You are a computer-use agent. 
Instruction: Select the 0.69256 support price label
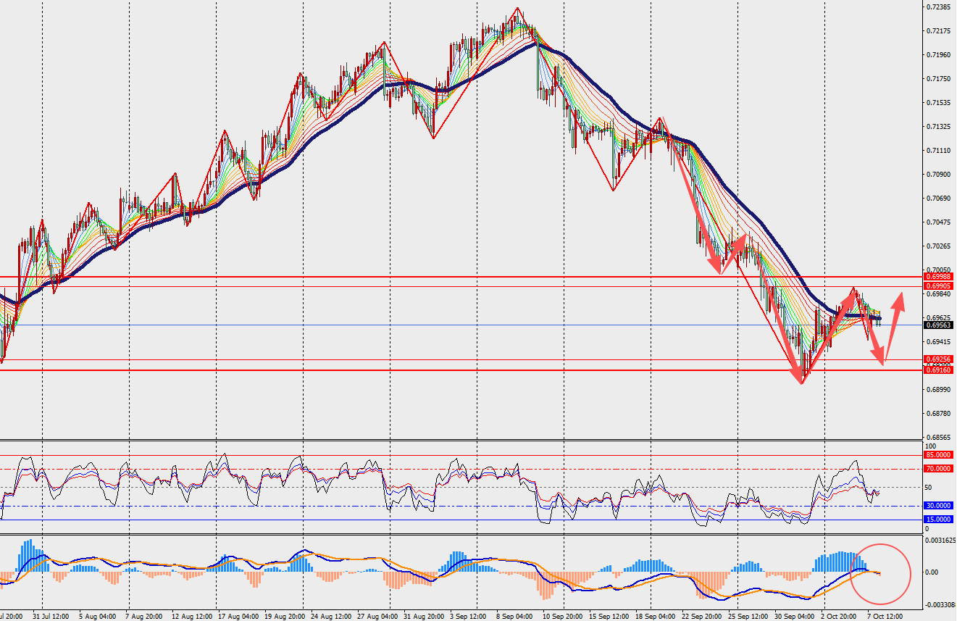pos(940,359)
